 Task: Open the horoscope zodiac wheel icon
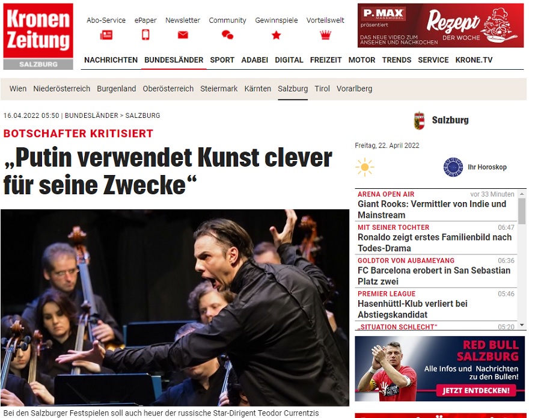[x=453, y=167]
